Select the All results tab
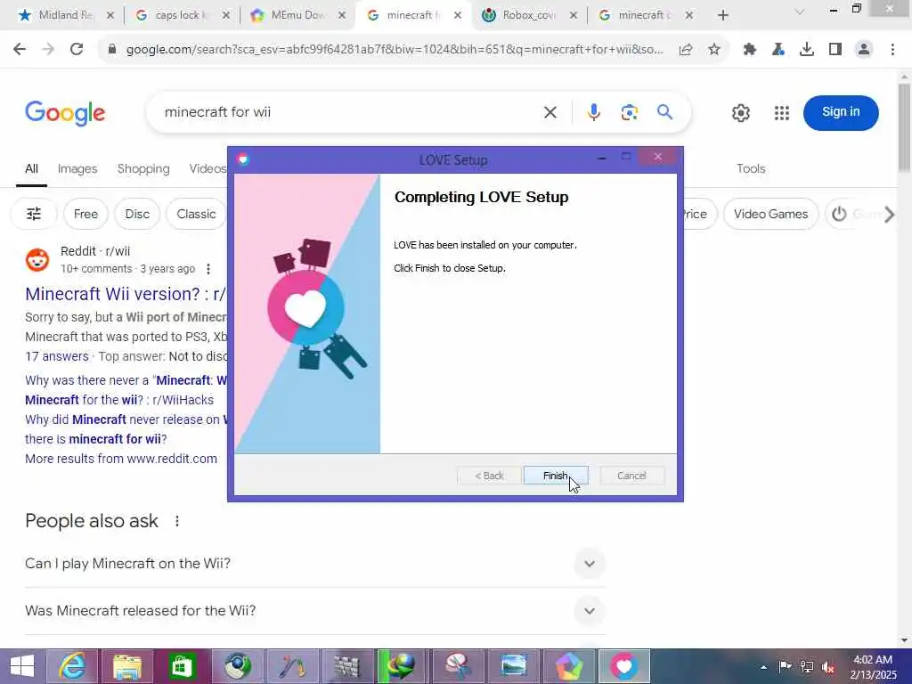The width and height of the screenshot is (912, 684). (31, 168)
